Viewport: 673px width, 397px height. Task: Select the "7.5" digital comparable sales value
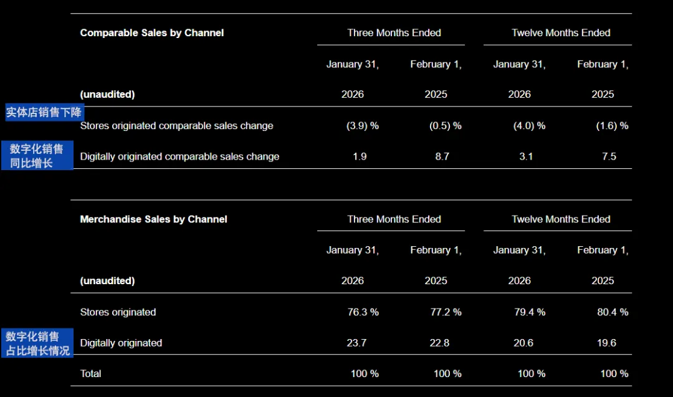[x=609, y=156]
